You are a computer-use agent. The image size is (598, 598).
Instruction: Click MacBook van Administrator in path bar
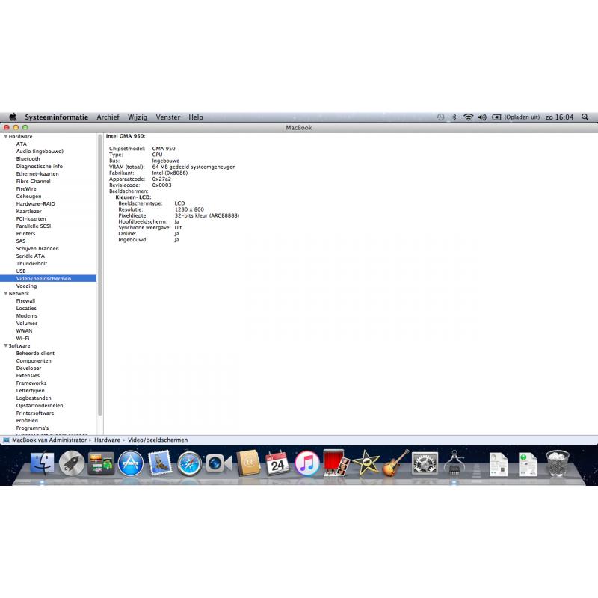tap(49, 440)
